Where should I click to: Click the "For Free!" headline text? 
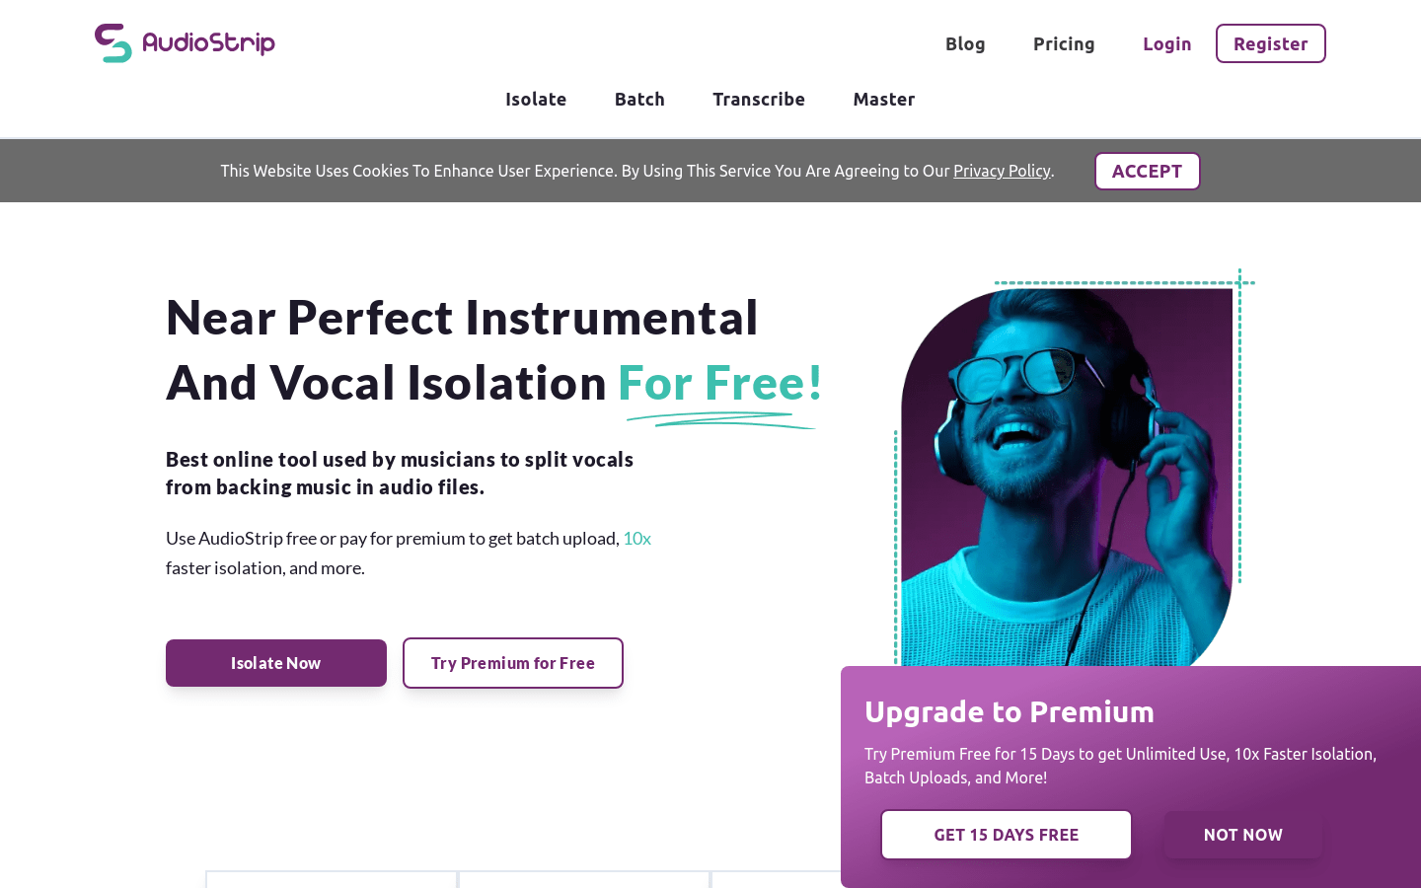point(720,383)
